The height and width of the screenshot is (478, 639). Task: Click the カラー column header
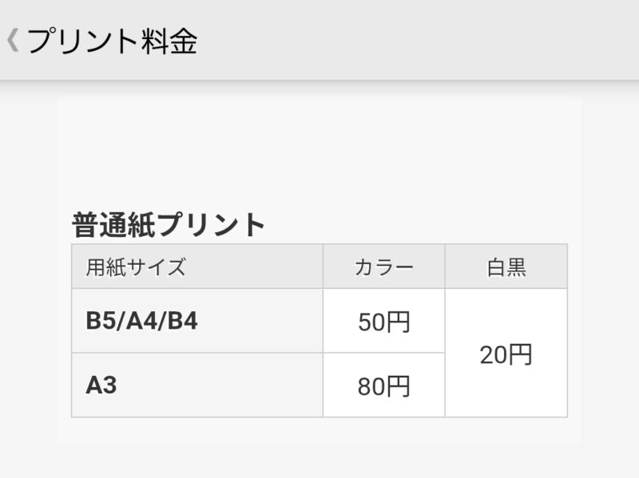[383, 267]
